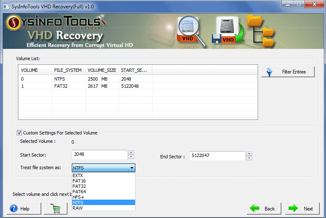Choose highlighted NTFS option in dropdown list
This screenshot has height=218, width=326.
tap(103, 203)
